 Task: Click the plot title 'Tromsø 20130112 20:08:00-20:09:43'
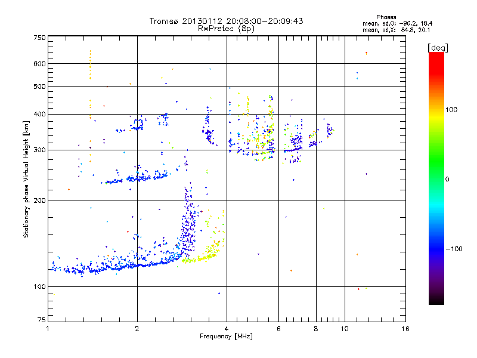226,21
